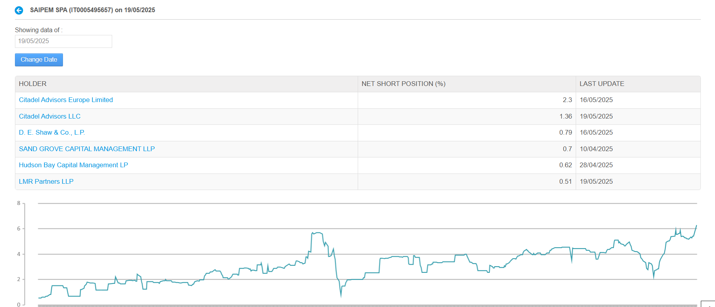
Task: Click the 0.62 net short position value
Action: click(x=565, y=165)
